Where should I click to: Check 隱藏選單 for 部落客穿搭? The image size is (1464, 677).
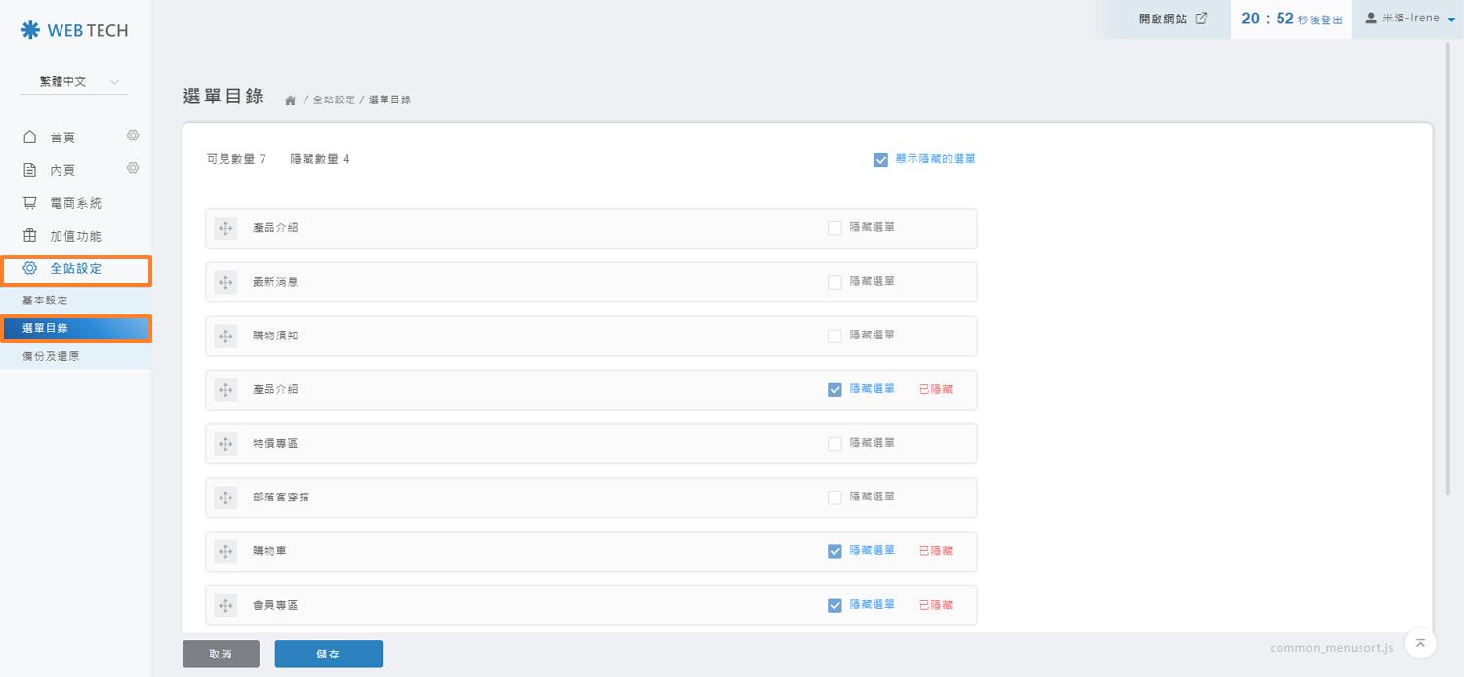834,498
